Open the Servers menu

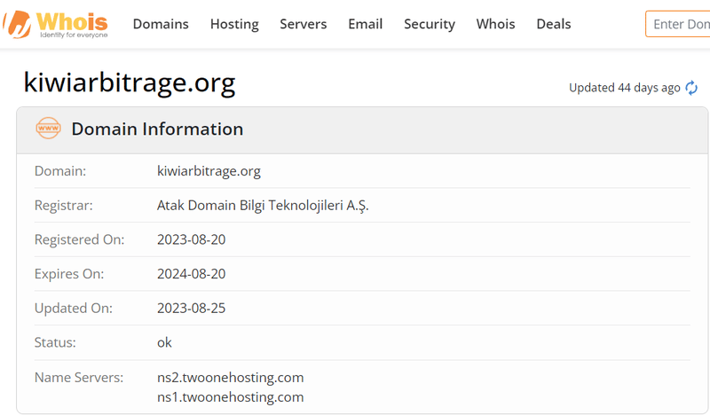click(304, 24)
